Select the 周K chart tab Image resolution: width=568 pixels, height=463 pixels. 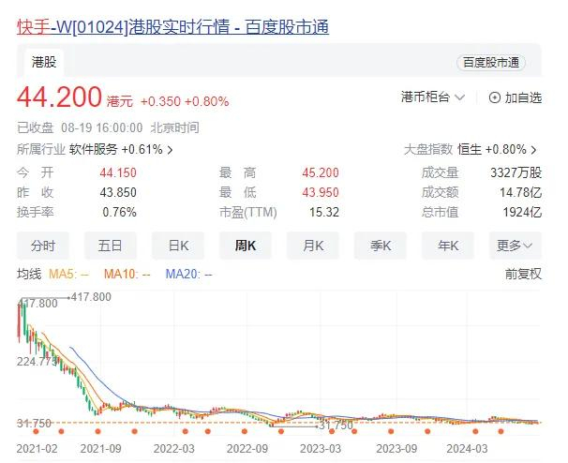(x=246, y=246)
